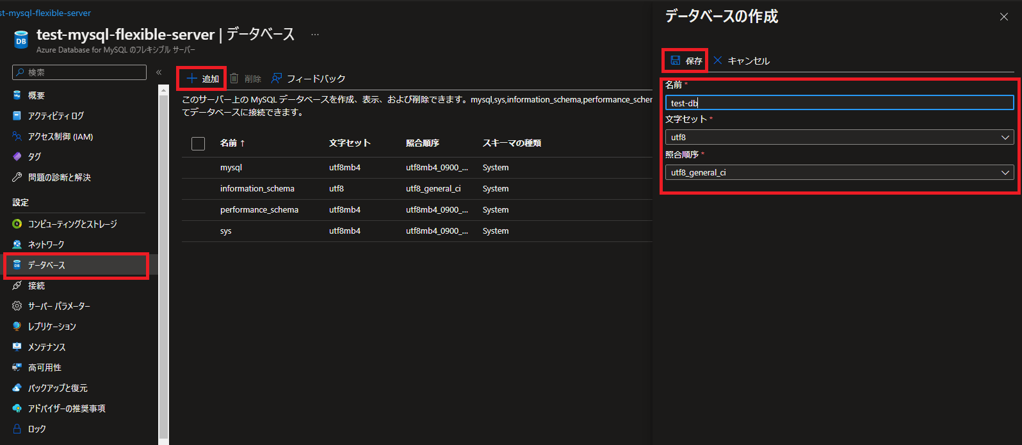Collapse the sidebar with the double-chevron icon
Image resolution: width=1022 pixels, height=445 pixels.
pyautogui.click(x=159, y=72)
